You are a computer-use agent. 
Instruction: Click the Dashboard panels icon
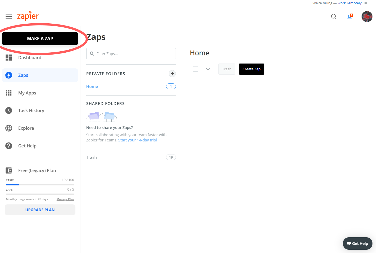click(x=8, y=58)
